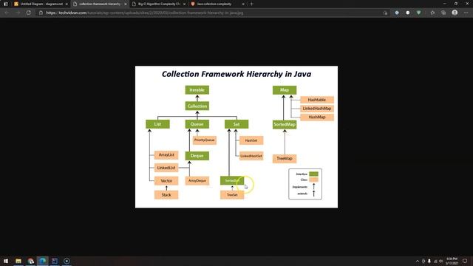Click the LinkedList class box
Image resolution: width=473 pixels, height=266 pixels.
click(166, 168)
